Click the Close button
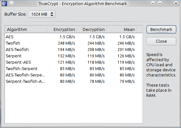Screen dimensions: 181x128 point(161,41)
